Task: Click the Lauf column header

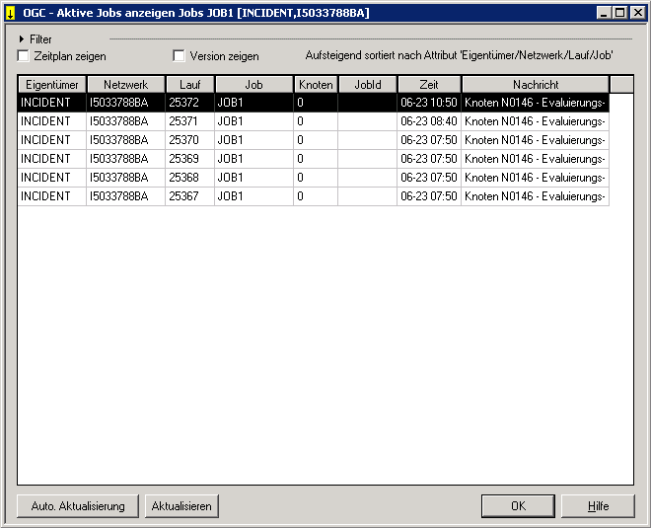Action: pos(190,85)
